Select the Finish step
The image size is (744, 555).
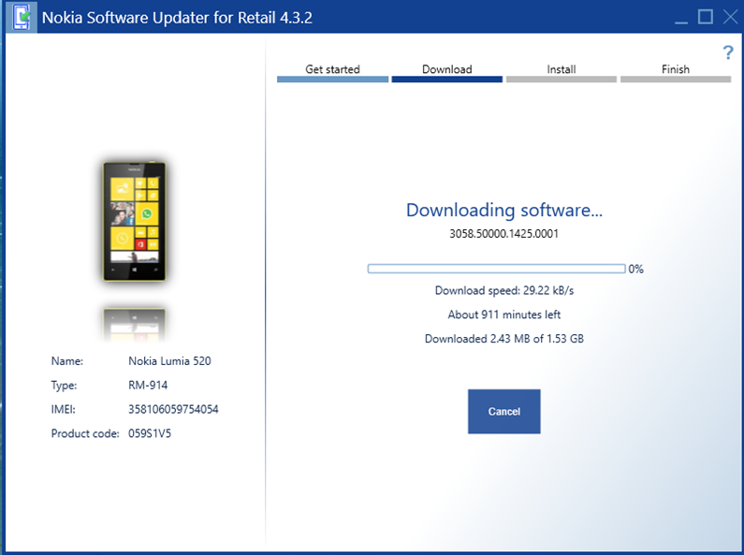point(675,70)
